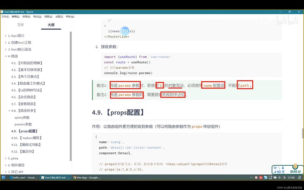Open the 主题(T) menu
Viewport: 304px width, 190px height.
[59, 17]
